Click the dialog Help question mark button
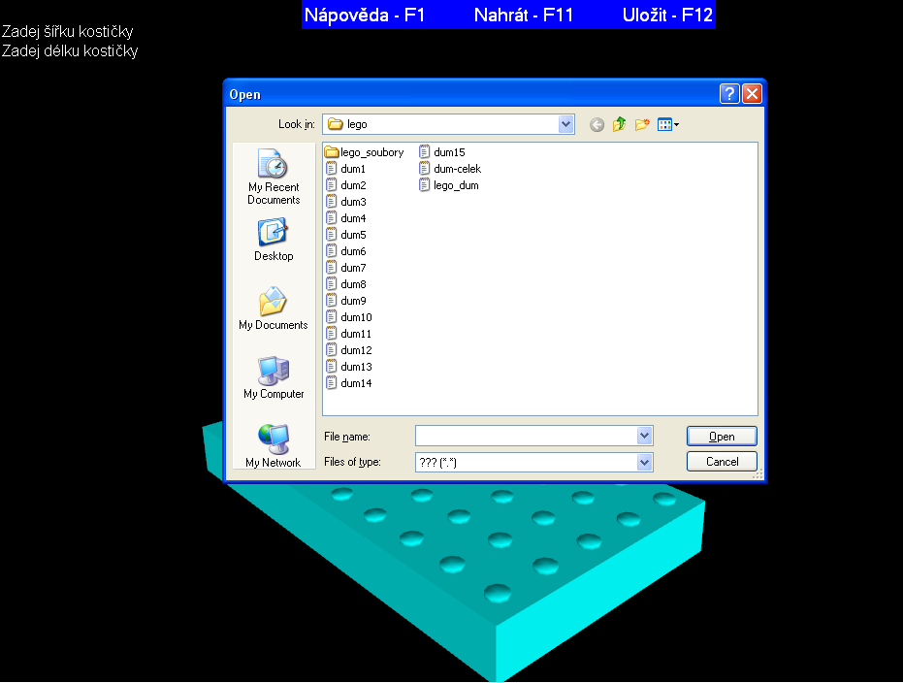The height and width of the screenshot is (683, 903). point(730,94)
